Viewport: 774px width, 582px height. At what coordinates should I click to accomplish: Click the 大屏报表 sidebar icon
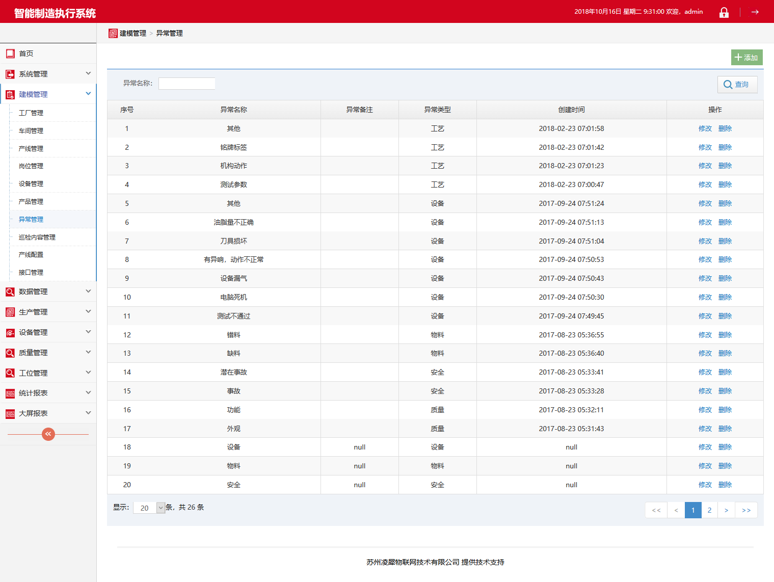(x=10, y=413)
